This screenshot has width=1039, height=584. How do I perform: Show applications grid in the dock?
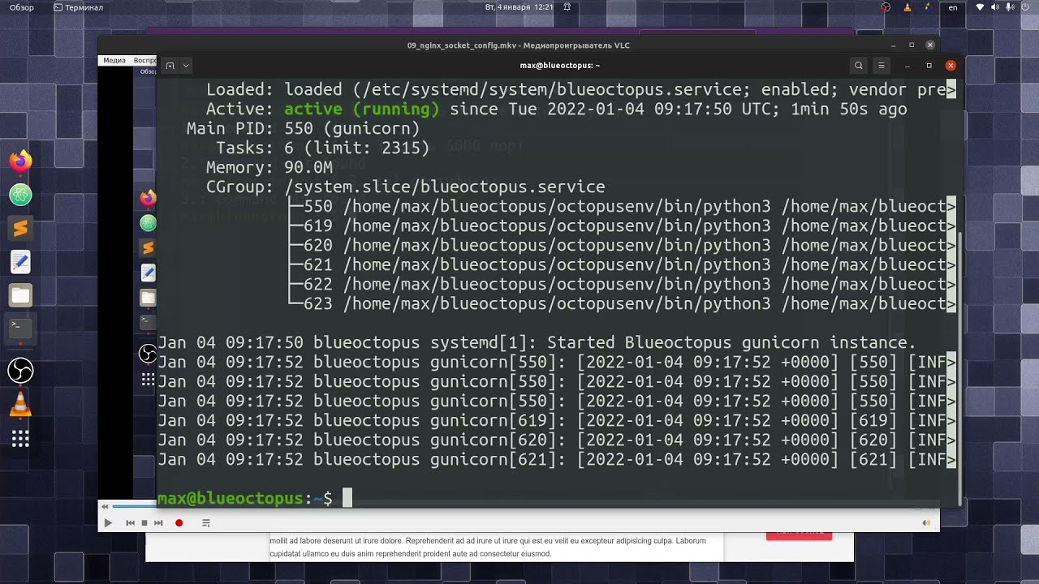tap(20, 439)
